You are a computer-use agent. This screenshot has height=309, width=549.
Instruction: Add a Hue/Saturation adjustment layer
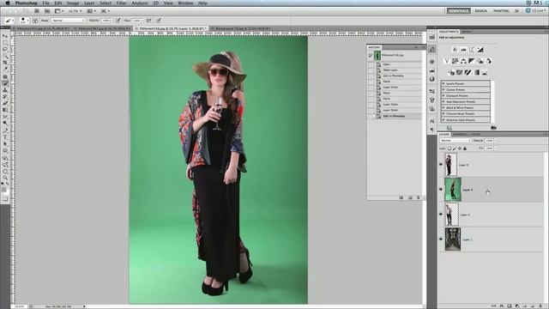pyautogui.click(x=455, y=61)
